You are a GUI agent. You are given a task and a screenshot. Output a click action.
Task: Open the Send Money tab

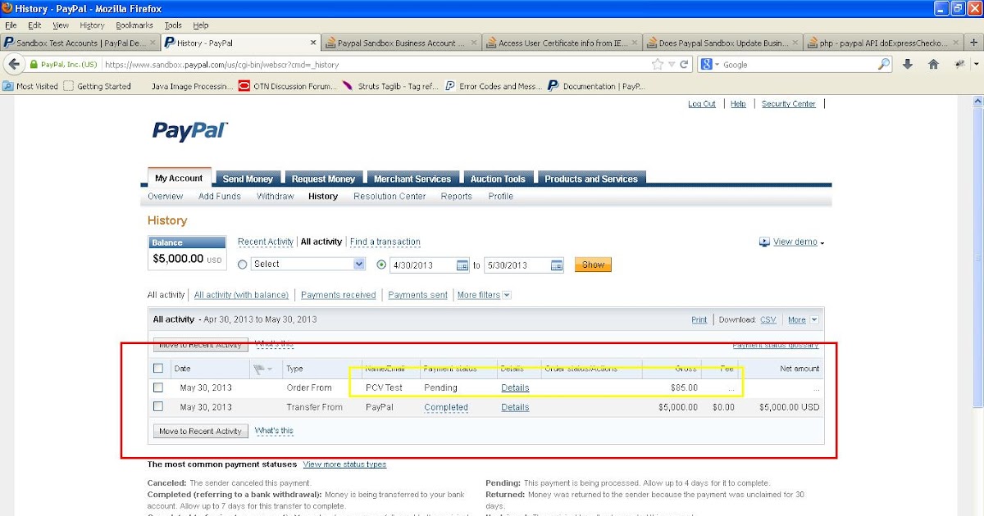coord(248,179)
